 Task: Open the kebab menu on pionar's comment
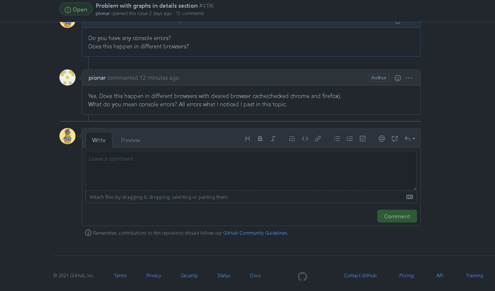409,78
